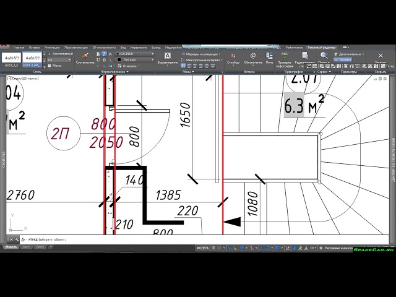The width and height of the screenshot is (396, 297).
Task: Insert Columns (Столбцы) icon
Action: pos(233,56)
